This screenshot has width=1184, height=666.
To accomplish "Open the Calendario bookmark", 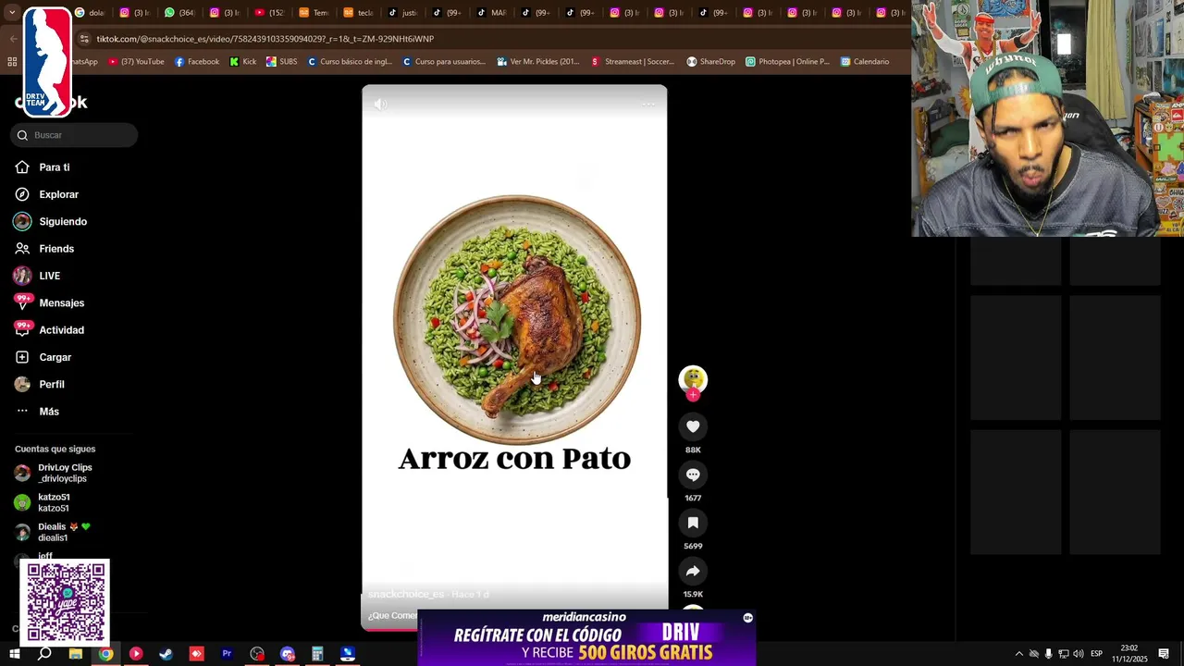I will 865,62.
